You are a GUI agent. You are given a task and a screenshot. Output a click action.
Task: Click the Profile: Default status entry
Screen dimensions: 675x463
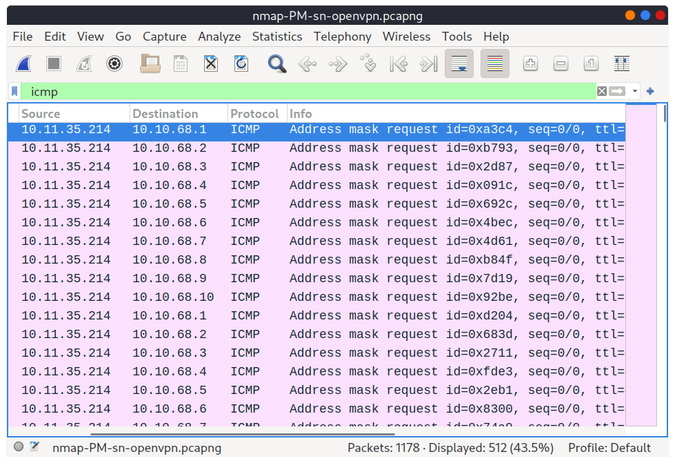[x=609, y=448]
